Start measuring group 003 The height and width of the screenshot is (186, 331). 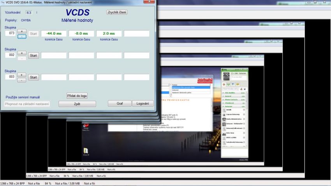[x=33, y=77]
